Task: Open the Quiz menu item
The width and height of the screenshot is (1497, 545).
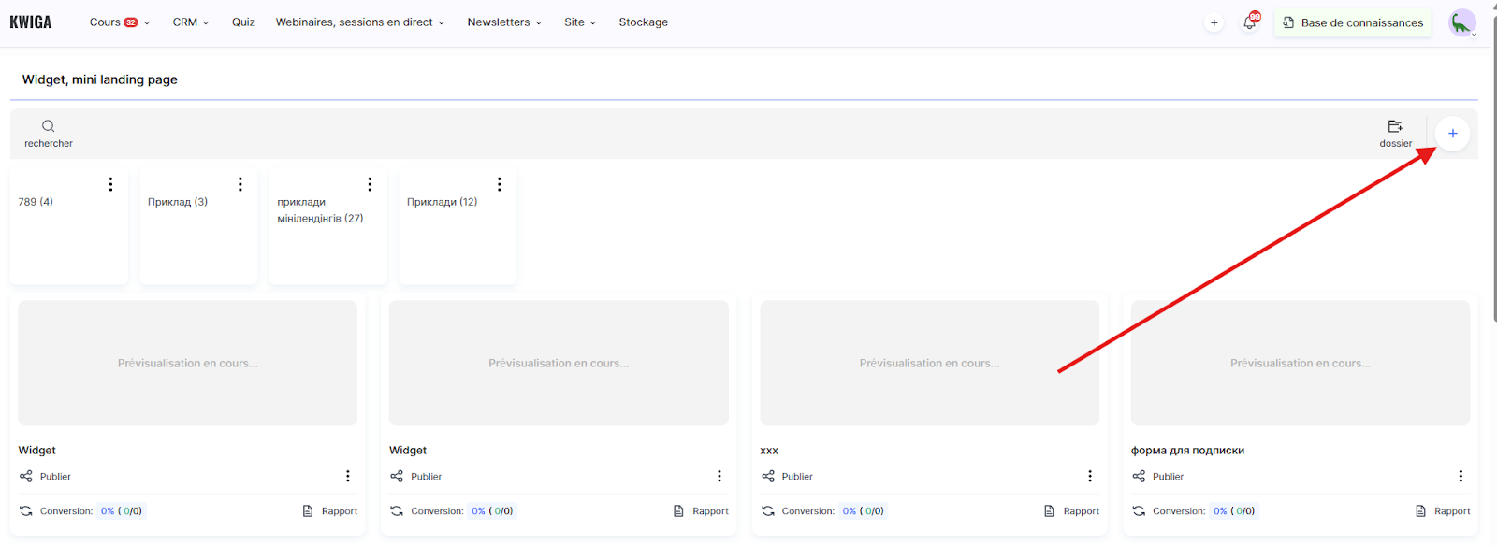Action: pyautogui.click(x=243, y=22)
